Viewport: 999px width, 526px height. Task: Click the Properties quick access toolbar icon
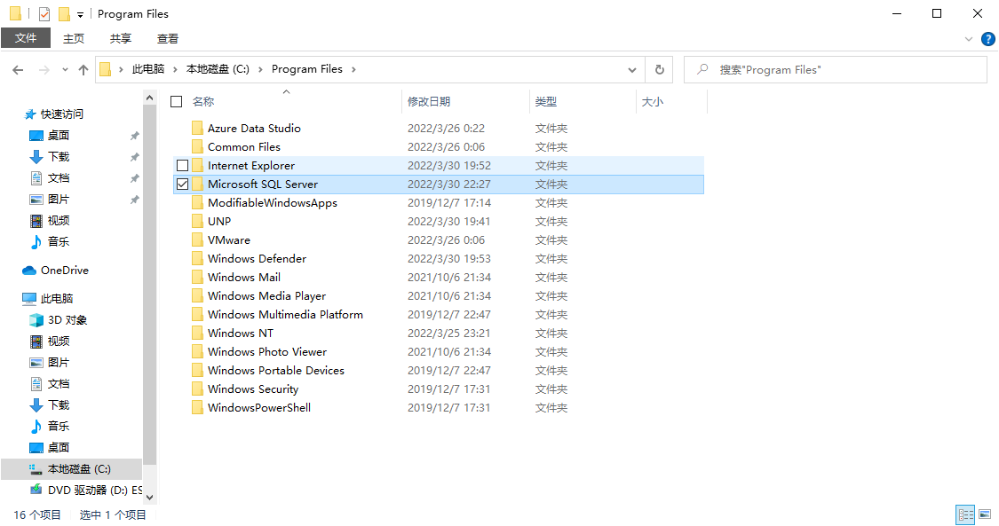(x=44, y=13)
